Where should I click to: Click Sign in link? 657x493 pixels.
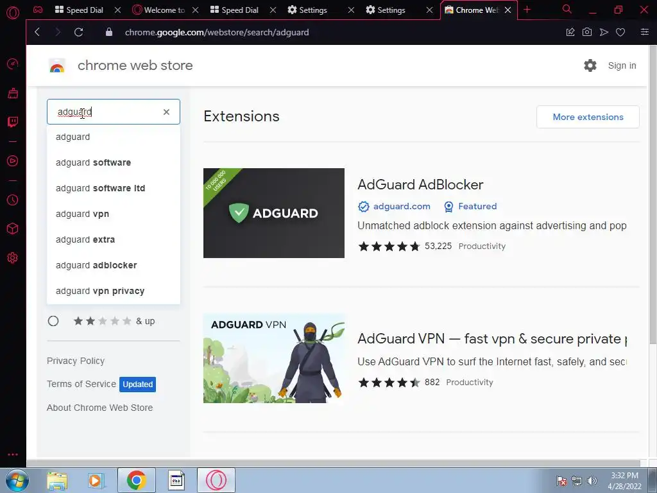tap(622, 65)
